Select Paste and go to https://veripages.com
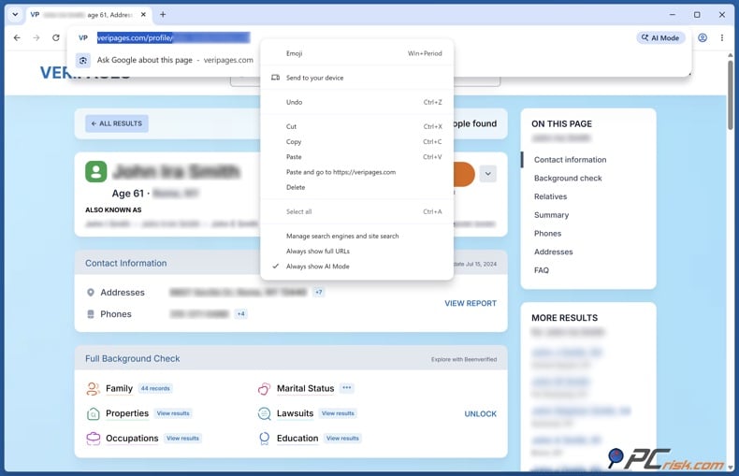Screen dimensions: 739x476 356,172
